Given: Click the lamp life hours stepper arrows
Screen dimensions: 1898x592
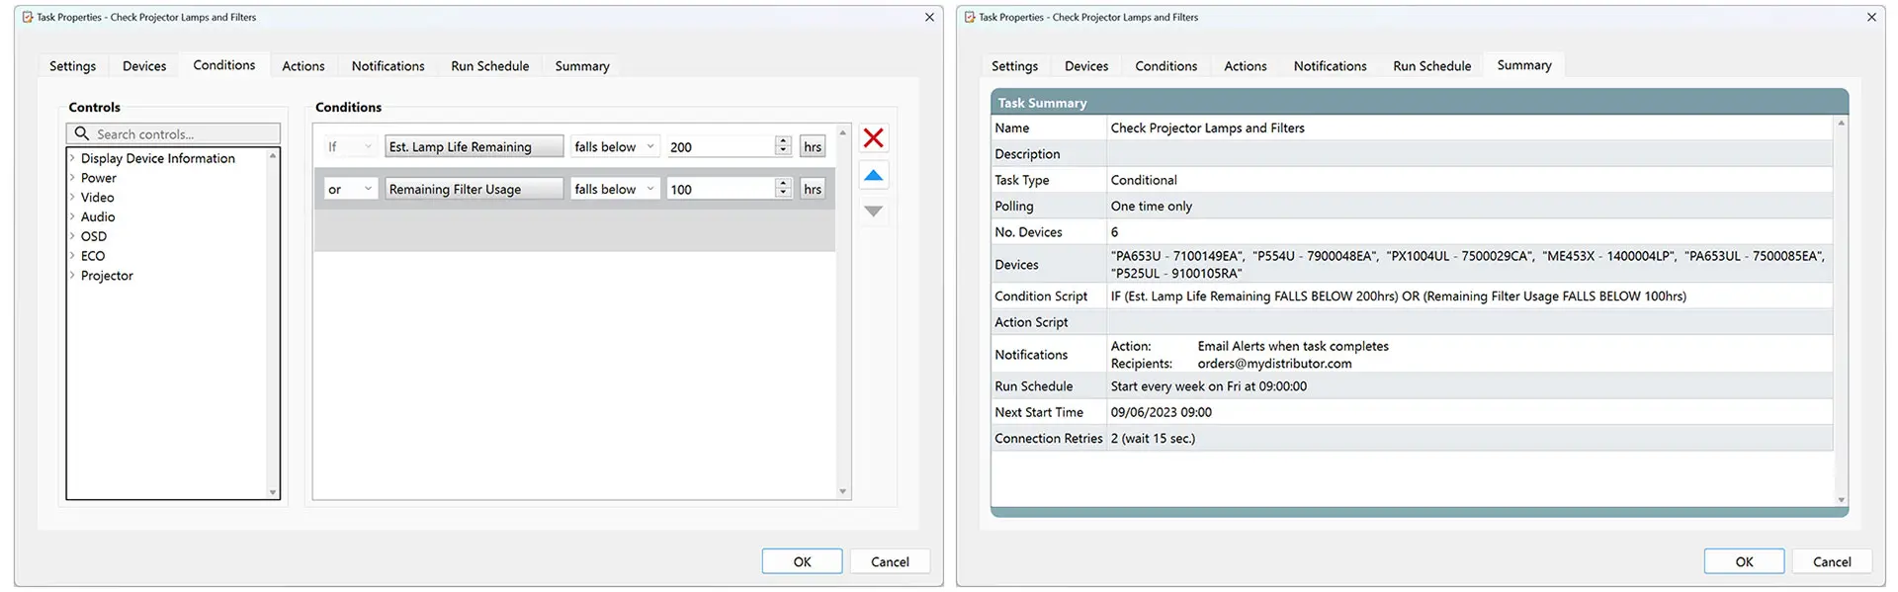Looking at the screenshot, I should tap(783, 146).
